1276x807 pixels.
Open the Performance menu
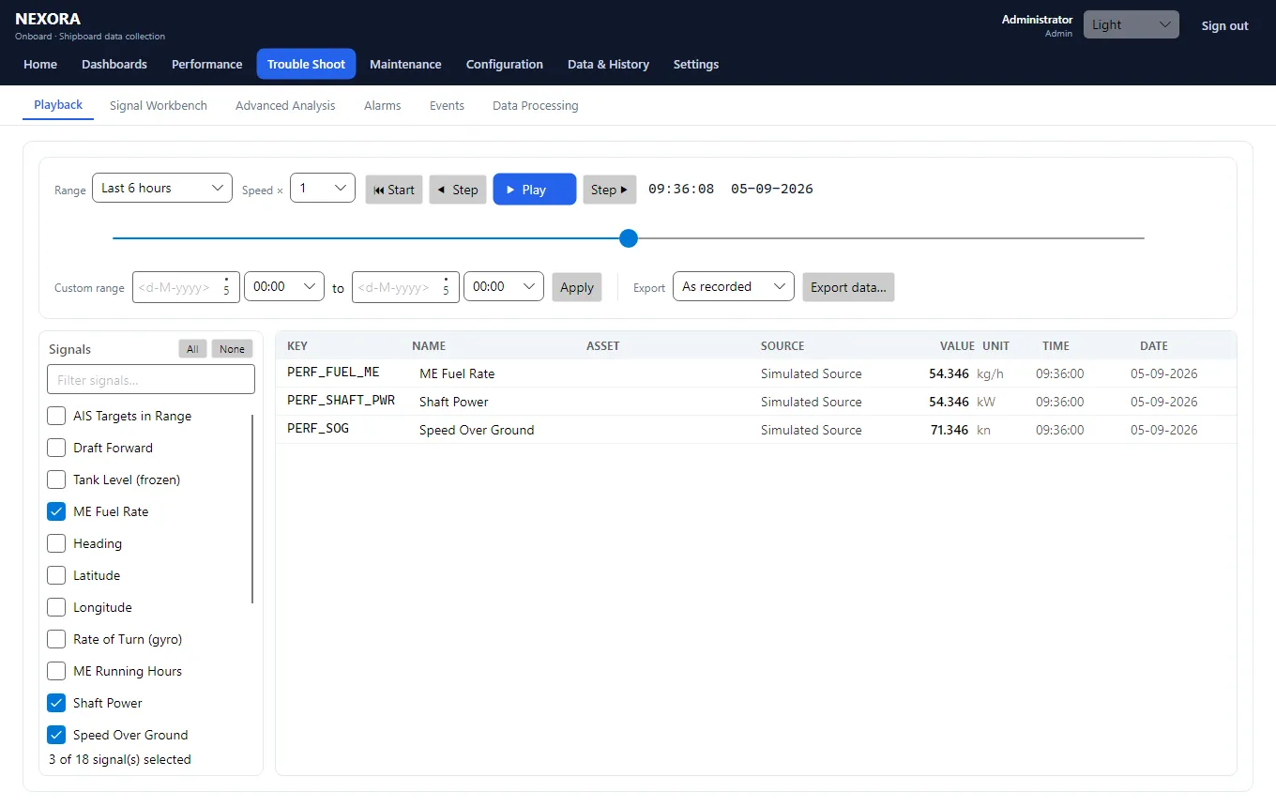pyautogui.click(x=207, y=64)
